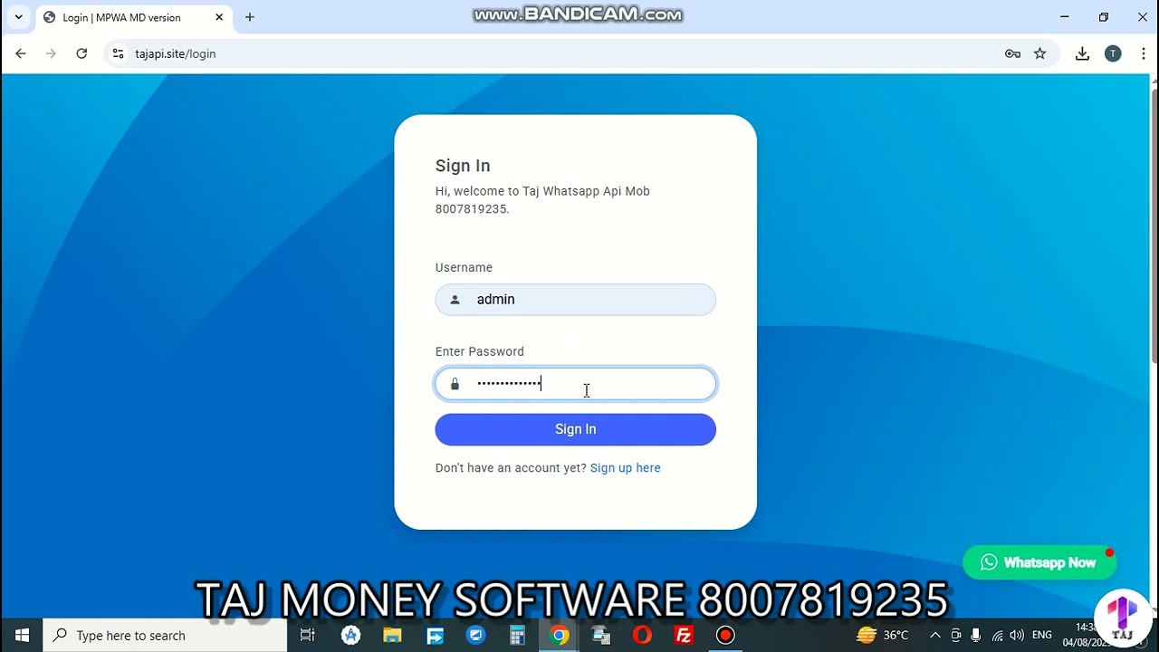The height and width of the screenshot is (652, 1159).
Task: Open the tab search dropdown arrow
Action: pyautogui.click(x=18, y=17)
